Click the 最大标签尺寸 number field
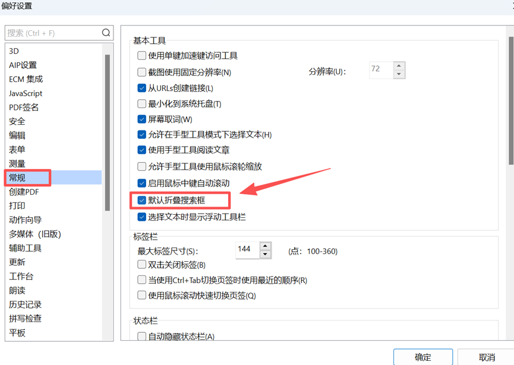 pos(247,249)
